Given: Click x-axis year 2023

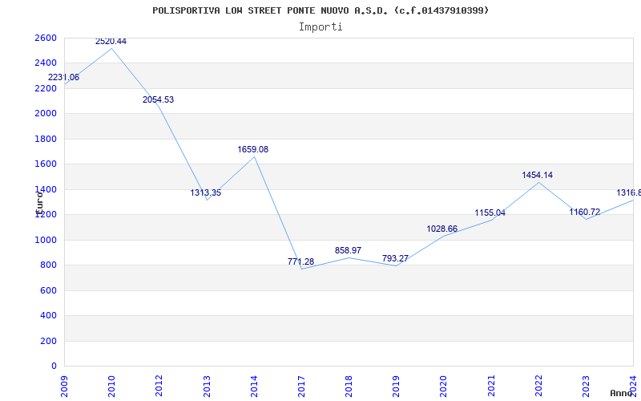Looking at the screenshot, I should [x=586, y=386].
